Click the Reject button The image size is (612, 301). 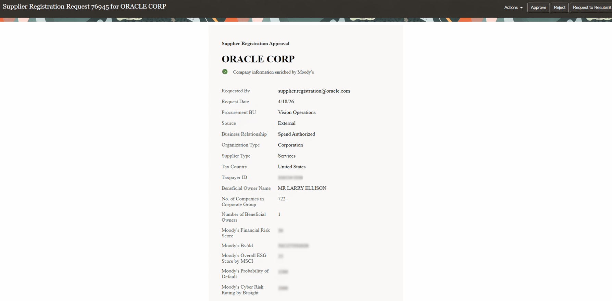[x=560, y=8]
